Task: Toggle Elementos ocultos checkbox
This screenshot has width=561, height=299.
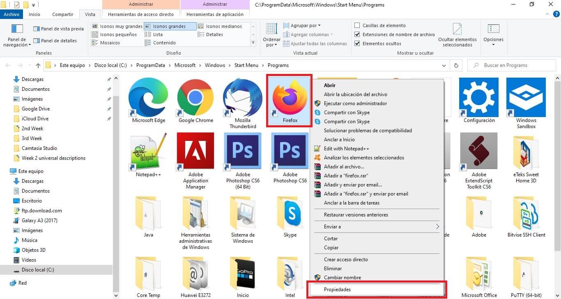Action: click(x=357, y=44)
